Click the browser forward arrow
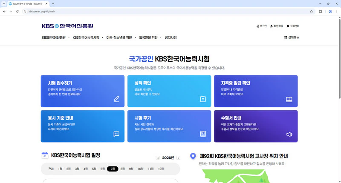This screenshot has width=341, height=183. coord(11,11)
